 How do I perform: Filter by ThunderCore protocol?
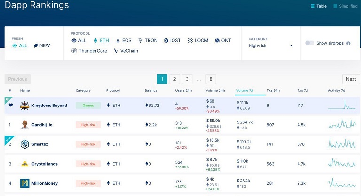pyautogui.click(x=89, y=51)
